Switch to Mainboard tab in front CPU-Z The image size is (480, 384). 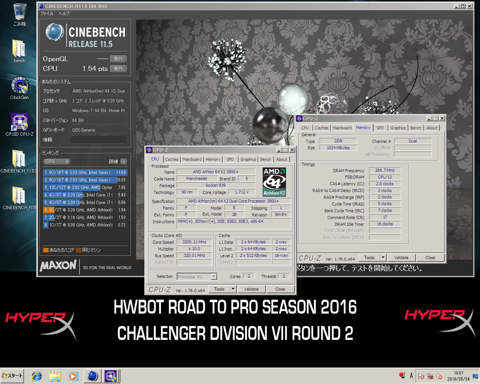tap(192, 159)
